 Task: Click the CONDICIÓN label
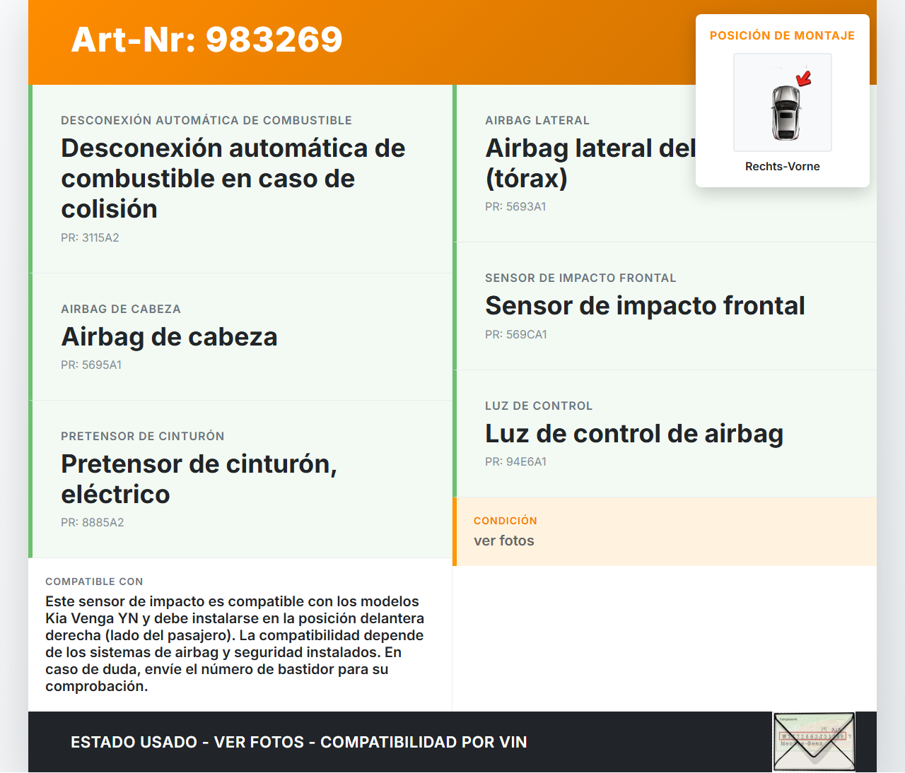(506, 521)
